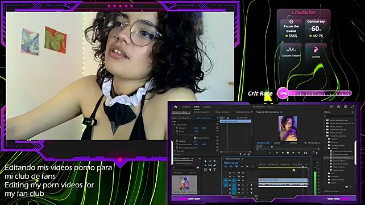
Task: Open Origen (sin clips) tab
Action: click(x=222, y=112)
